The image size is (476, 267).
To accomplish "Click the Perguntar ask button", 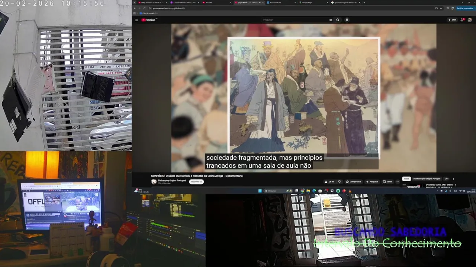I will (372, 182).
